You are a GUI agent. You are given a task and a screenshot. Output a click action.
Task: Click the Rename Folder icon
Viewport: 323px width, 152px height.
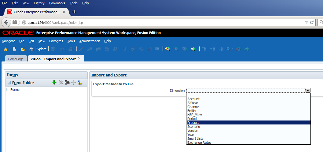coord(67,83)
